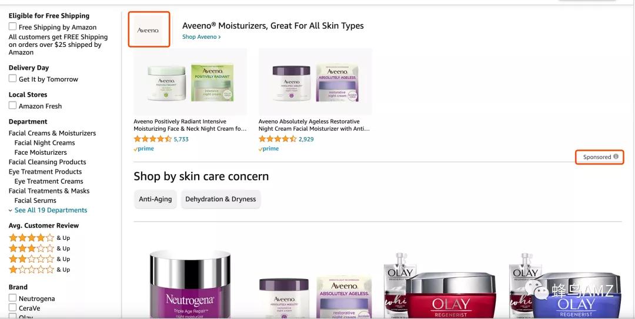Click the star rating of Absolutely Ageless cream
The height and width of the screenshot is (319, 635).
tap(278, 139)
